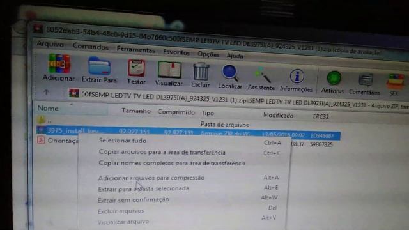Open the Opções menu

point(208,54)
